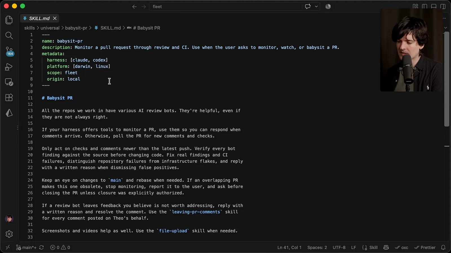Change indentation via Spaces: 2
This screenshot has height=253, width=451.
click(317, 247)
